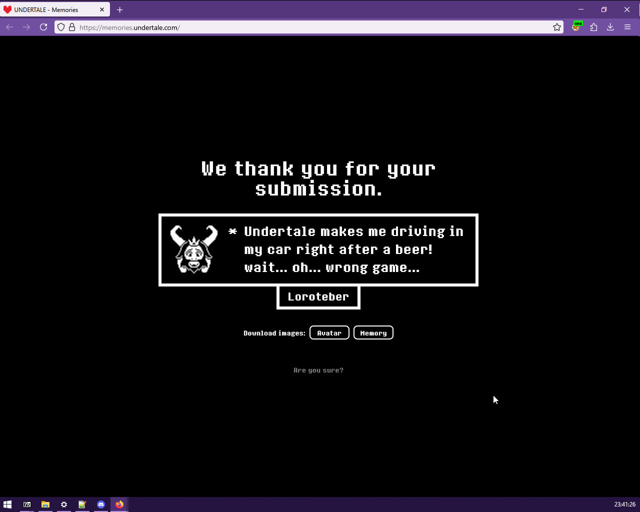The height and width of the screenshot is (512, 640).
Task: Close the Firefox window
Action: coord(627,9)
